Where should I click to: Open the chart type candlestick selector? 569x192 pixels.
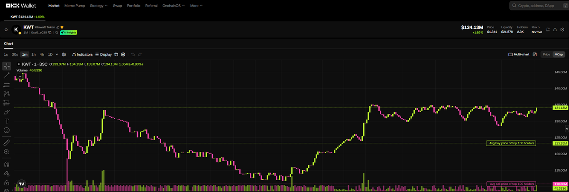[64, 54]
